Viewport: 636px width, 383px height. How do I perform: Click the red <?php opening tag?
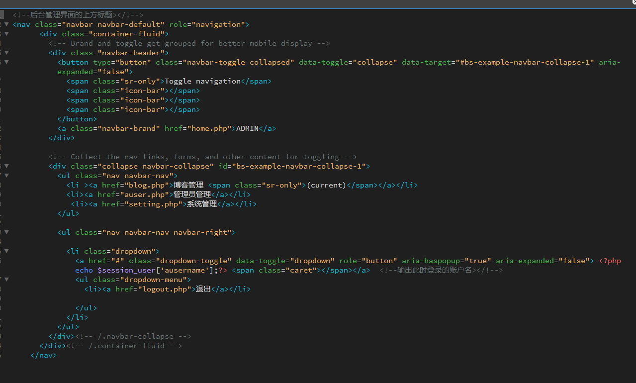[x=610, y=261]
